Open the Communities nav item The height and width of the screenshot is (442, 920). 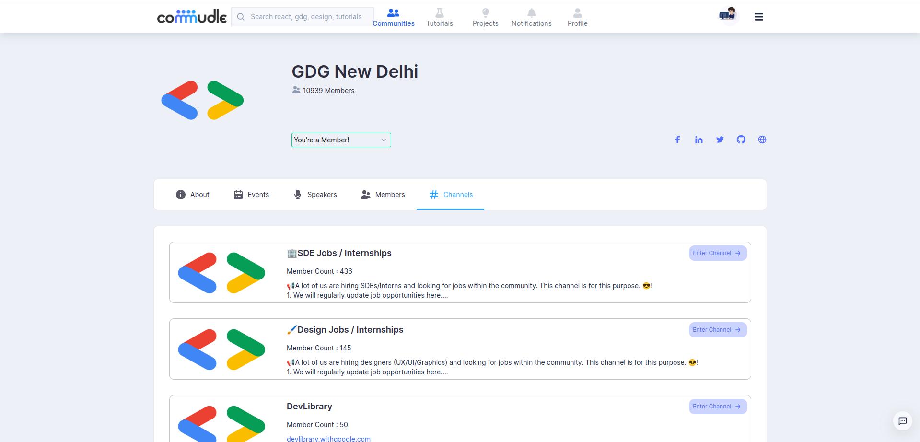(394, 17)
